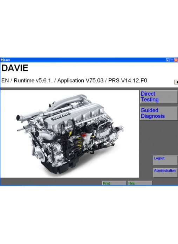Click empty gray panel below Guided Diagnosis
Viewport: 178px width, 244px height.
(159, 138)
